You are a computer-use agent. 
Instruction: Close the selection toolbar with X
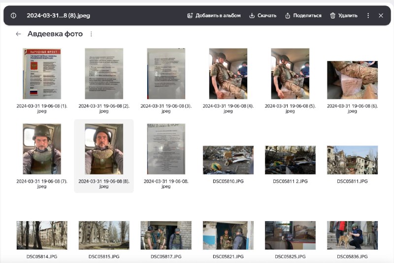coord(381,16)
